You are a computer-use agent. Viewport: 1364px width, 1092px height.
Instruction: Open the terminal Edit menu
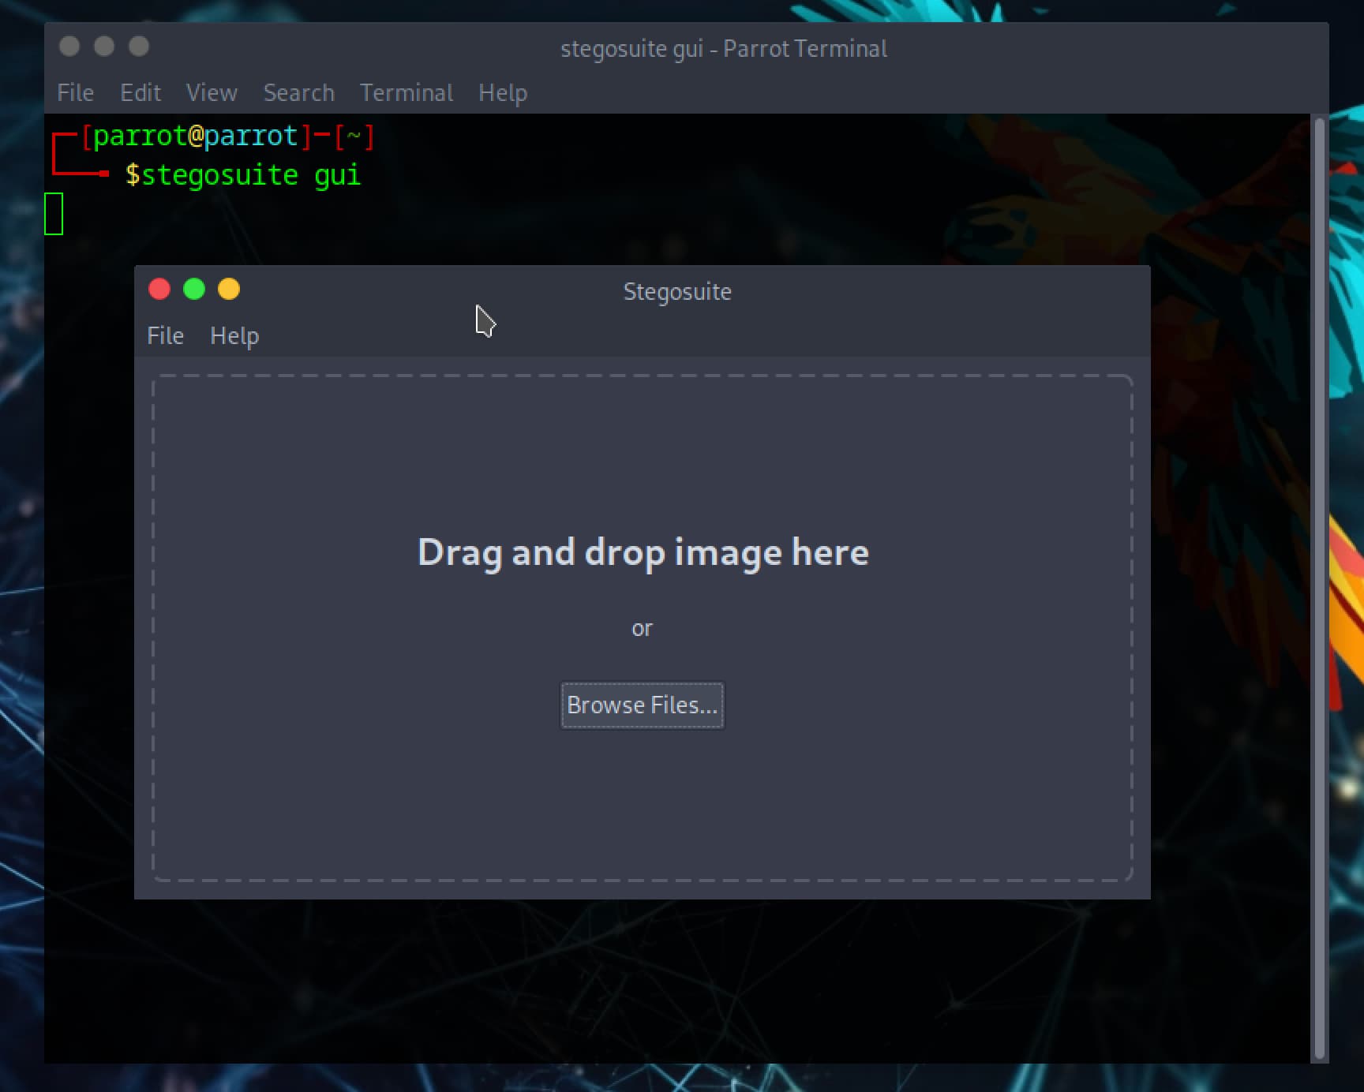141,93
